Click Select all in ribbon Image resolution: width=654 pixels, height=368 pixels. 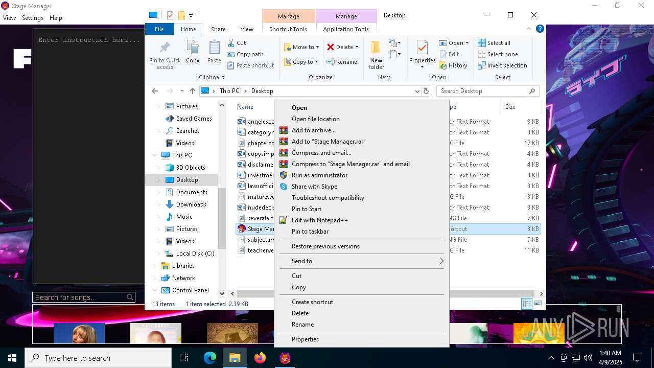[x=494, y=43]
